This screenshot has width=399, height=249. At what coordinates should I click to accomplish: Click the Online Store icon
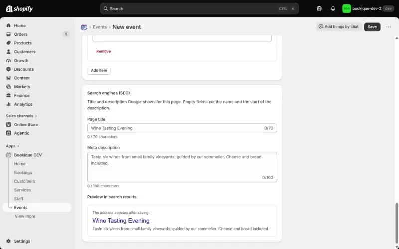click(8, 124)
